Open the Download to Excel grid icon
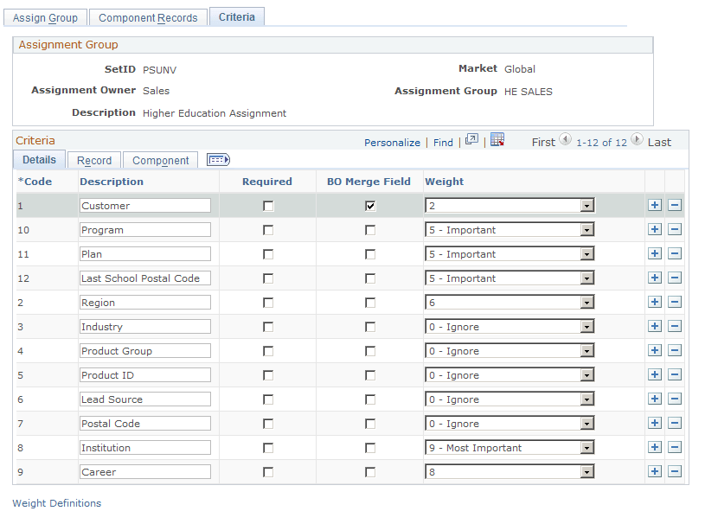705x511 pixels. (x=497, y=142)
